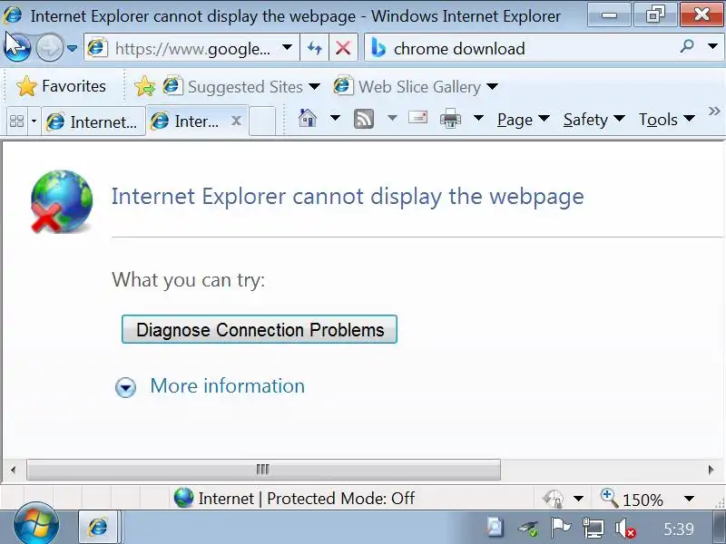Viewport: 726px width, 544px height.
Task: Expand the Suggested Sites dropdown arrow
Action: [x=314, y=86]
